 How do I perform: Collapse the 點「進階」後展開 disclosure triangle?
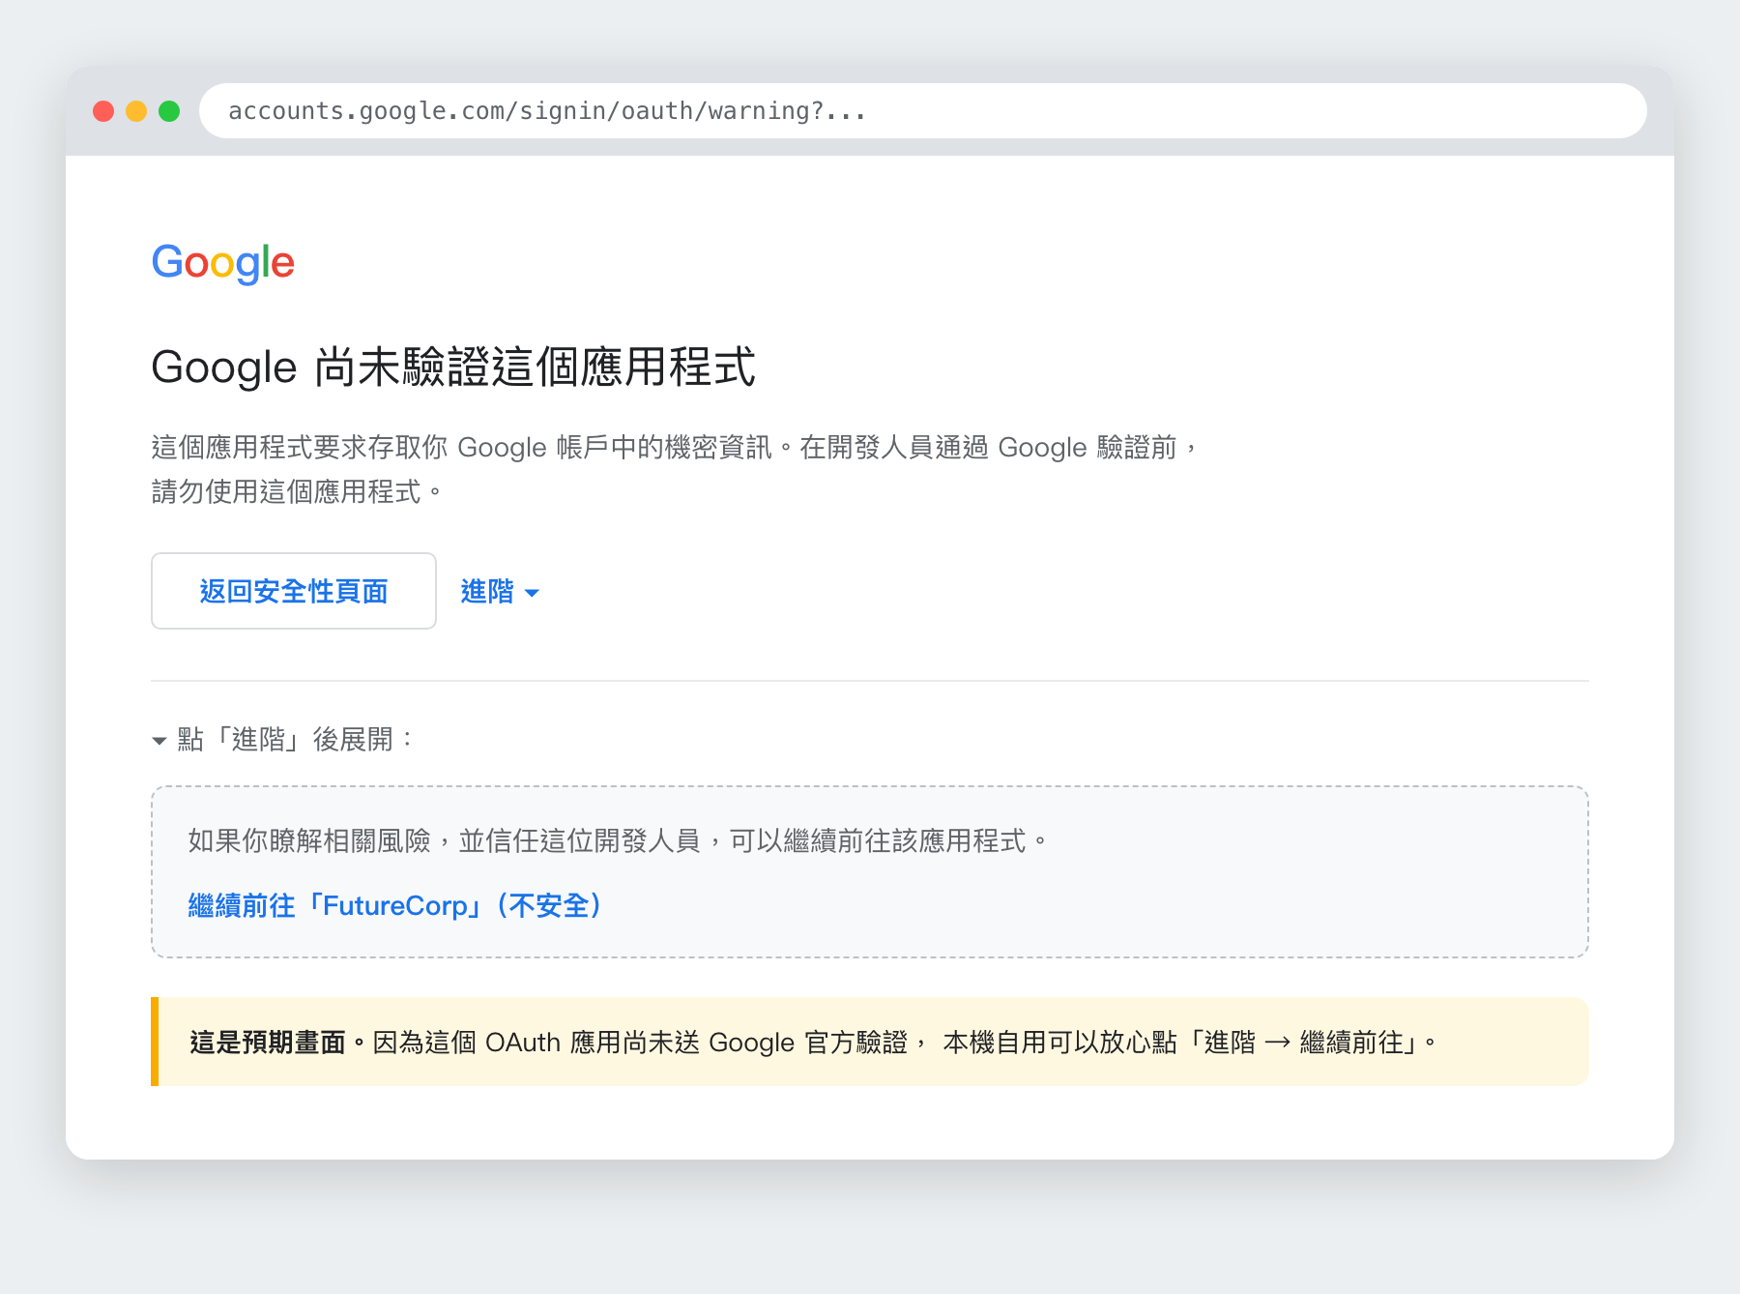(159, 741)
